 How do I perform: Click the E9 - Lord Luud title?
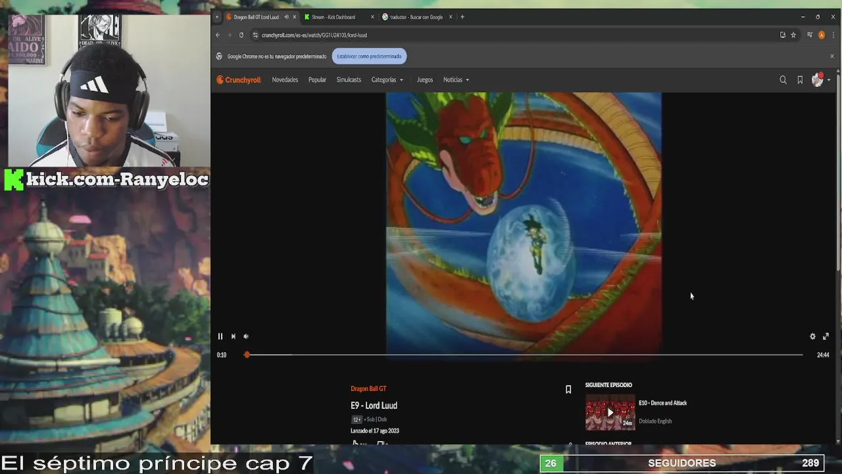tap(374, 406)
